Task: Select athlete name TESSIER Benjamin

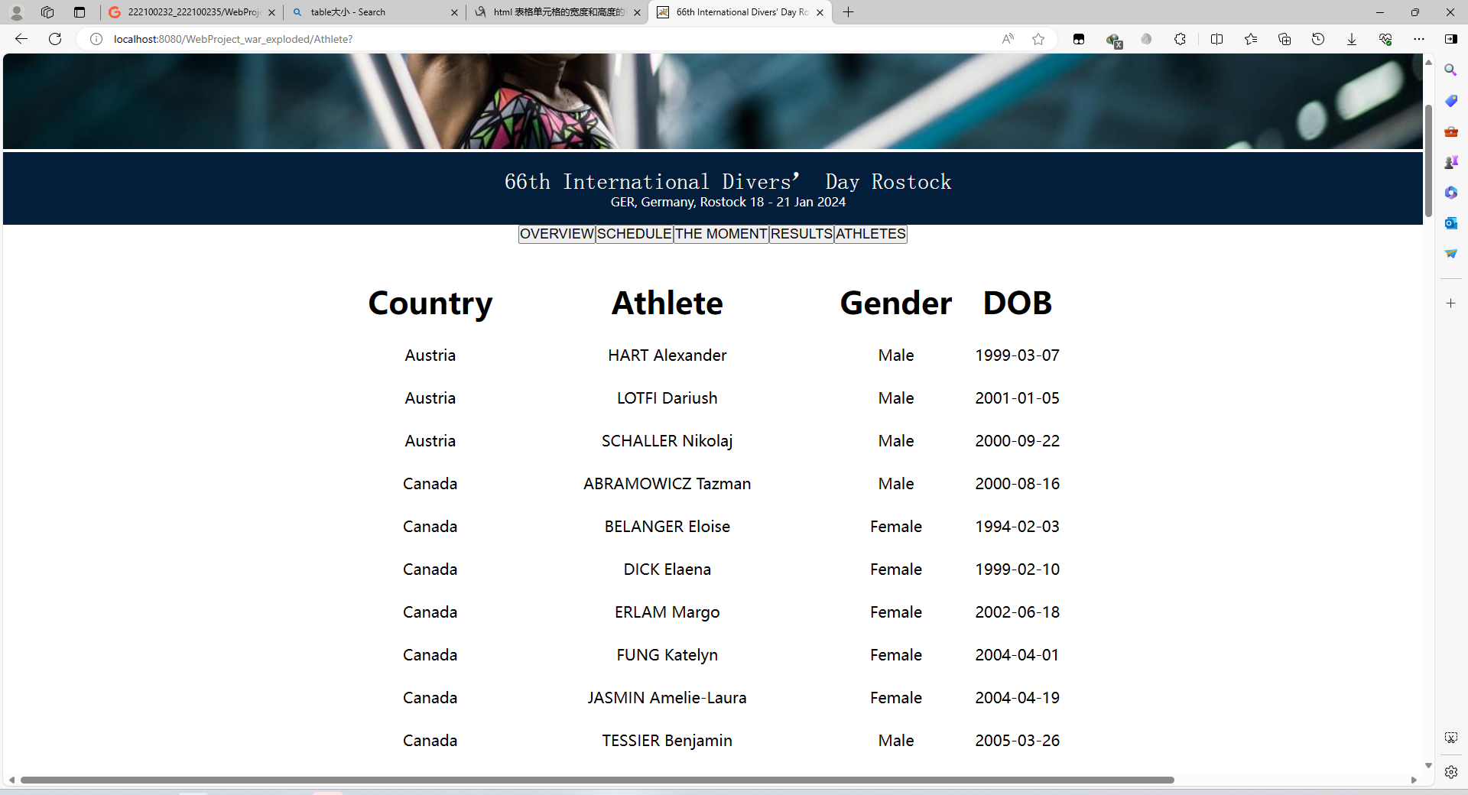Action: (667, 741)
